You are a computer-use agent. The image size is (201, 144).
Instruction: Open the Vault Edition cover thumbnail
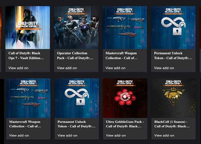[28, 27]
